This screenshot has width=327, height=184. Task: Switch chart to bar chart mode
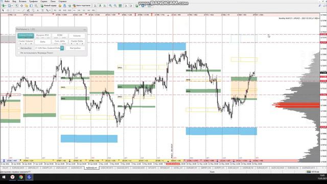click(95, 6)
